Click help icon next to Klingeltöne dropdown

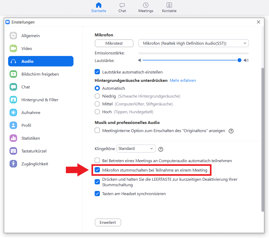pos(161,149)
